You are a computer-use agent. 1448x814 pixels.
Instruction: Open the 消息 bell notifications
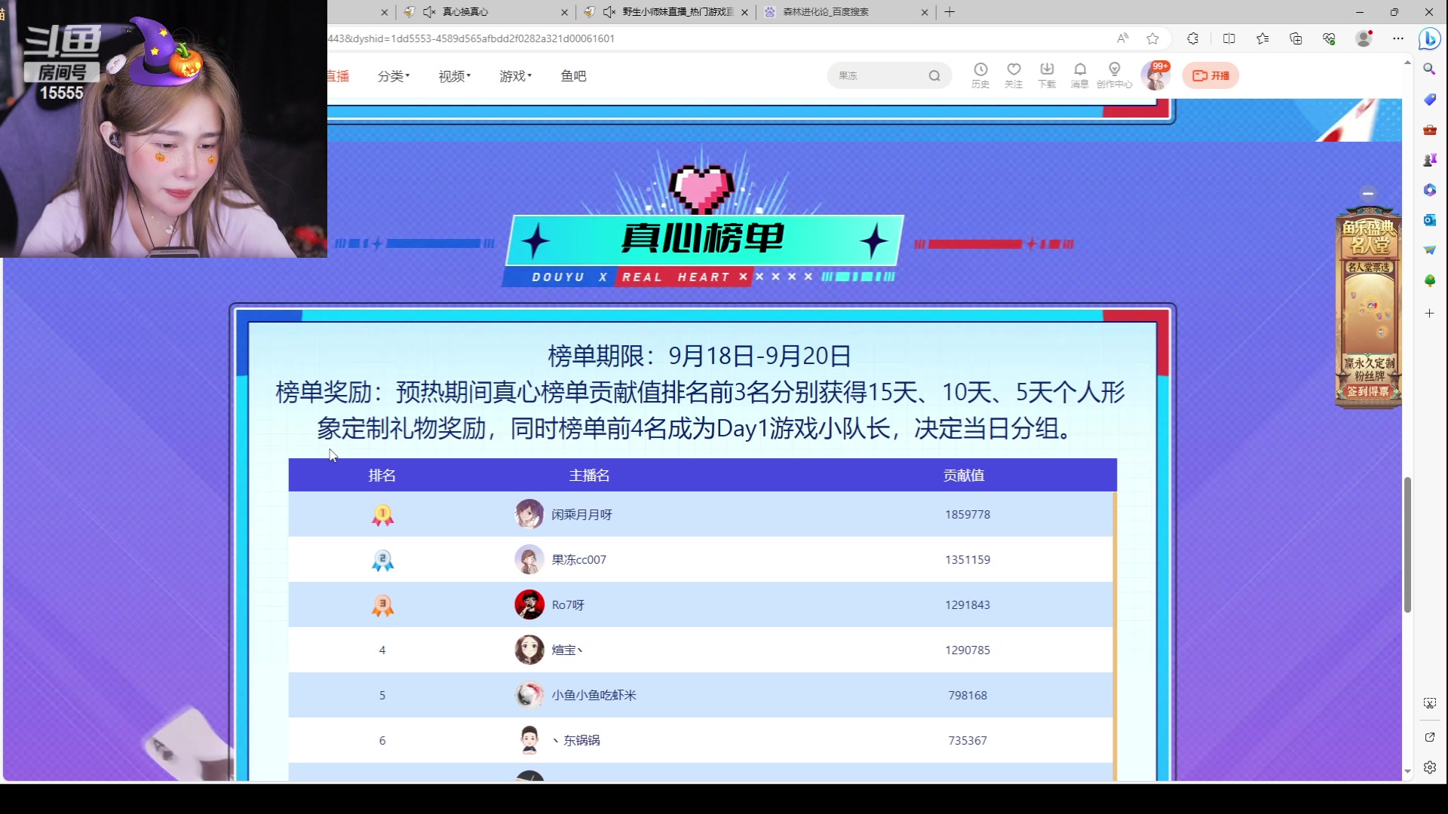pyautogui.click(x=1080, y=75)
